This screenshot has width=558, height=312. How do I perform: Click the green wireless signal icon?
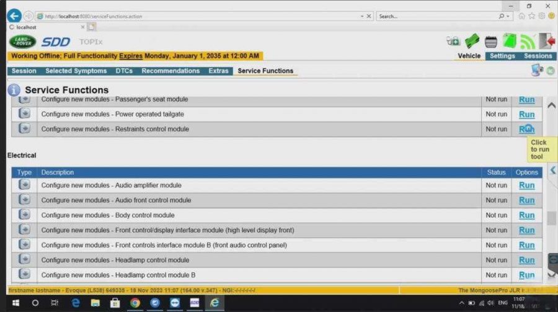point(528,42)
